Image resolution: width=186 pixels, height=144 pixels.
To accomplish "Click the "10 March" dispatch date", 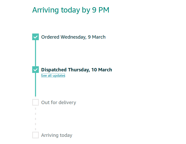I will click(102, 70).
